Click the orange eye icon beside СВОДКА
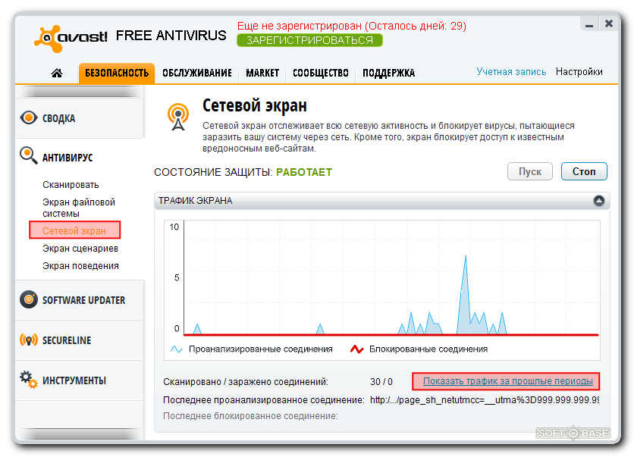Viewport: 634px width, 457px height. pos(29,117)
